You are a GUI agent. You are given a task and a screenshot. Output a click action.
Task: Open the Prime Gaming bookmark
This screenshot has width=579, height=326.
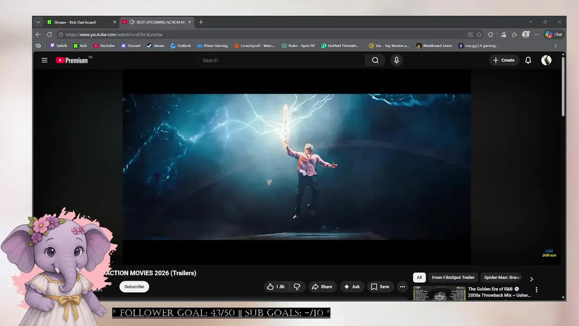pyautogui.click(x=212, y=46)
